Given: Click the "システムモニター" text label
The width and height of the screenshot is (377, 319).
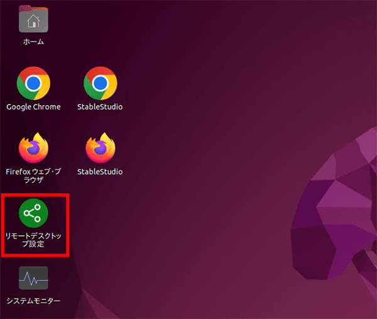Looking at the screenshot, I should click(33, 301).
